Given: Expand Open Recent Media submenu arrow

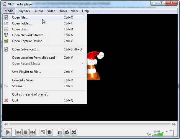Looking at the screenshot, I should click(x=82, y=63).
